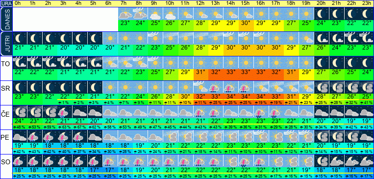Select the JUTRI day label
Image resolution: width=374 pixels, height=179 pixels.
(6, 44)
